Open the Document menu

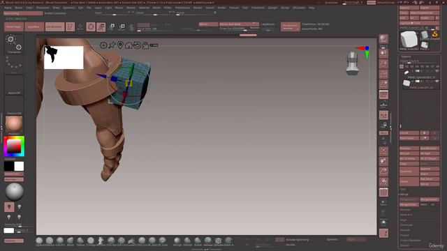(x=43, y=8)
